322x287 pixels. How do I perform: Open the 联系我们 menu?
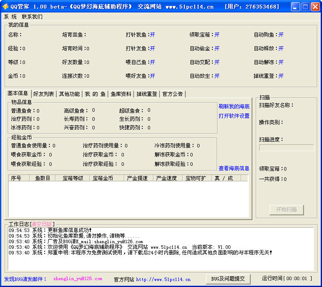32,16
